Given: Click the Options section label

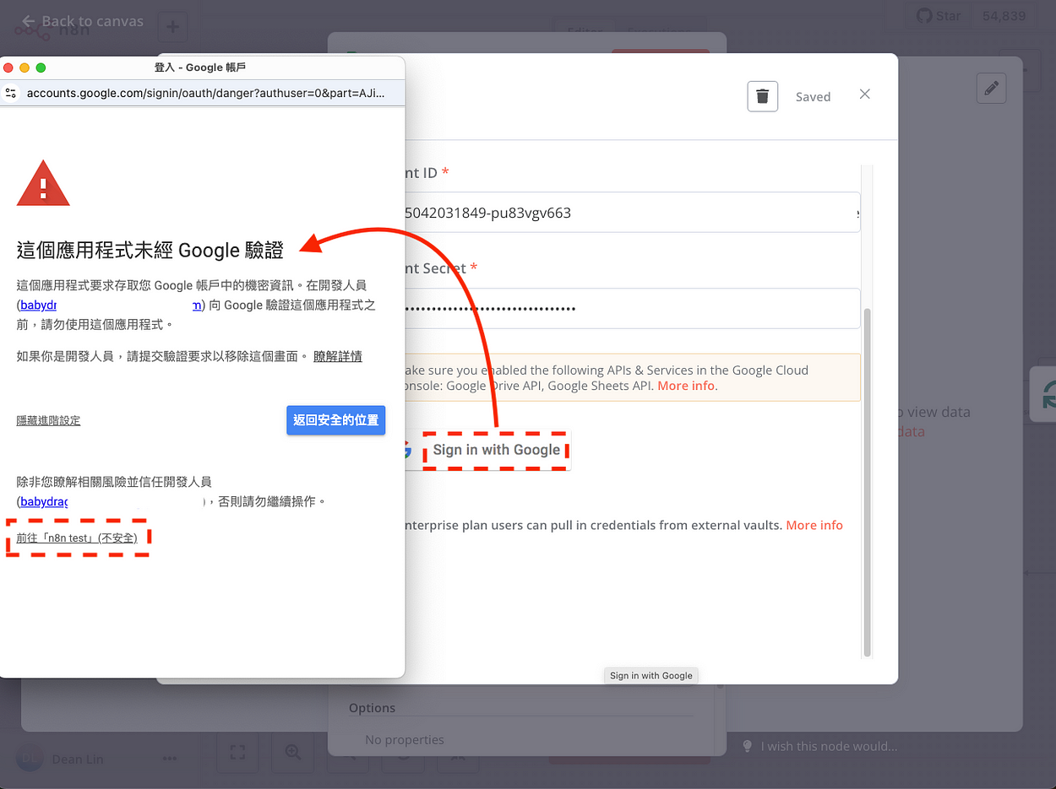Looking at the screenshot, I should click(372, 708).
